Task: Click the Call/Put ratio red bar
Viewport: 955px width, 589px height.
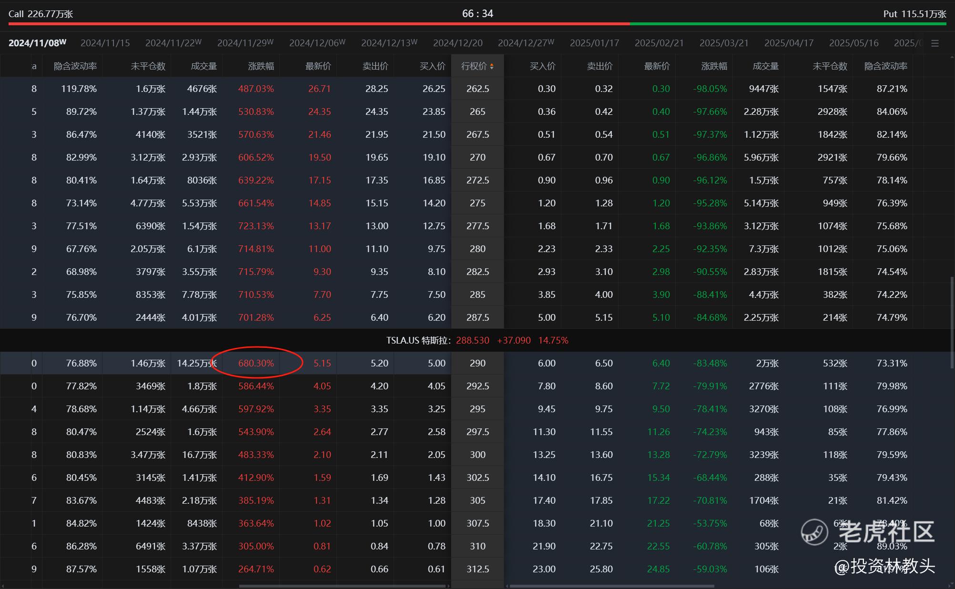Action: [x=318, y=23]
